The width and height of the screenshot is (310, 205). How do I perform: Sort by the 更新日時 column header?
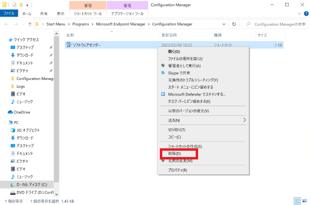pos(170,35)
